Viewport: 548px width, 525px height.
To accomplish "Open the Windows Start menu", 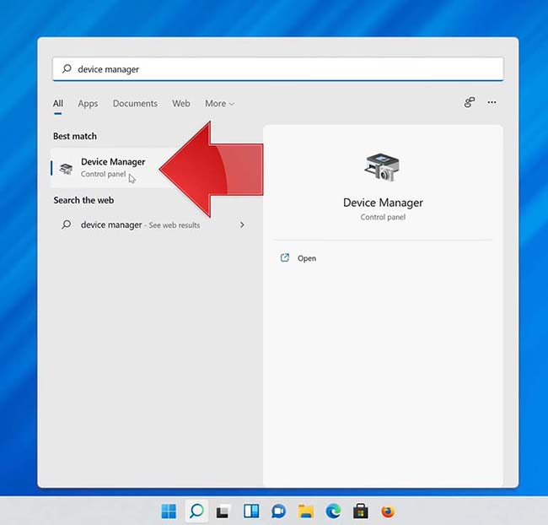I will click(169, 511).
